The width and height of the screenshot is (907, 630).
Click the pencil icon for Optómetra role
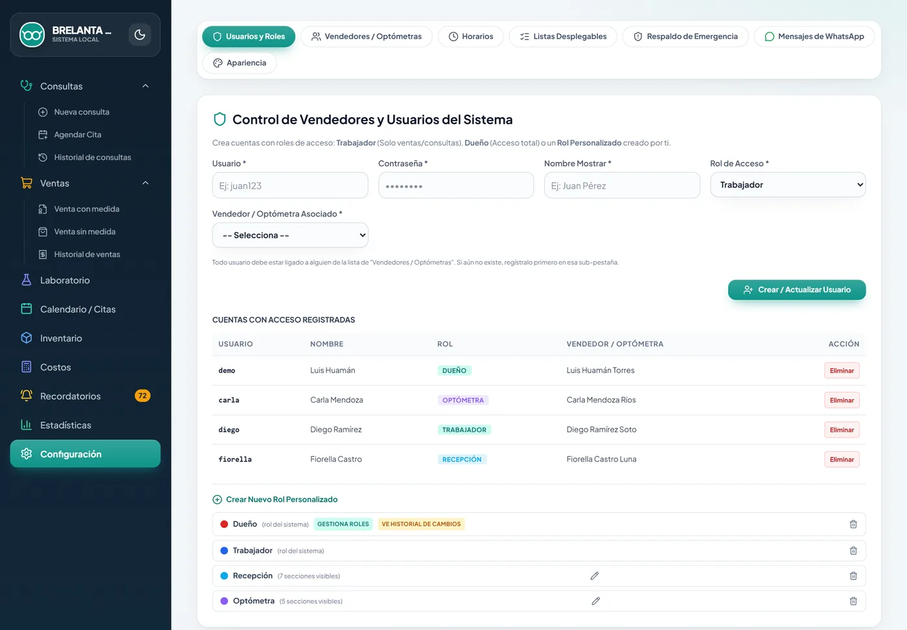[596, 601]
